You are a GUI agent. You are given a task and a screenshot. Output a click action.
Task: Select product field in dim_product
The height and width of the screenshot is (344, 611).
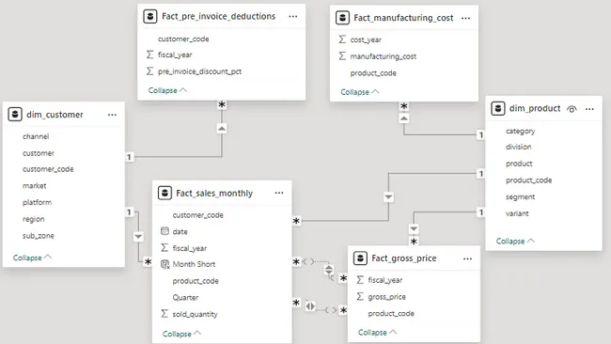point(519,164)
